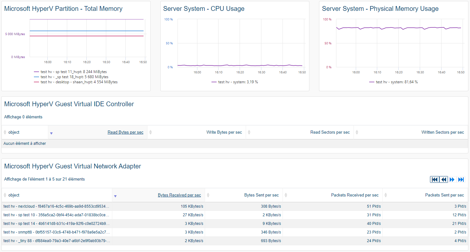Go to the previous page of the adapter table

[x=443, y=179]
